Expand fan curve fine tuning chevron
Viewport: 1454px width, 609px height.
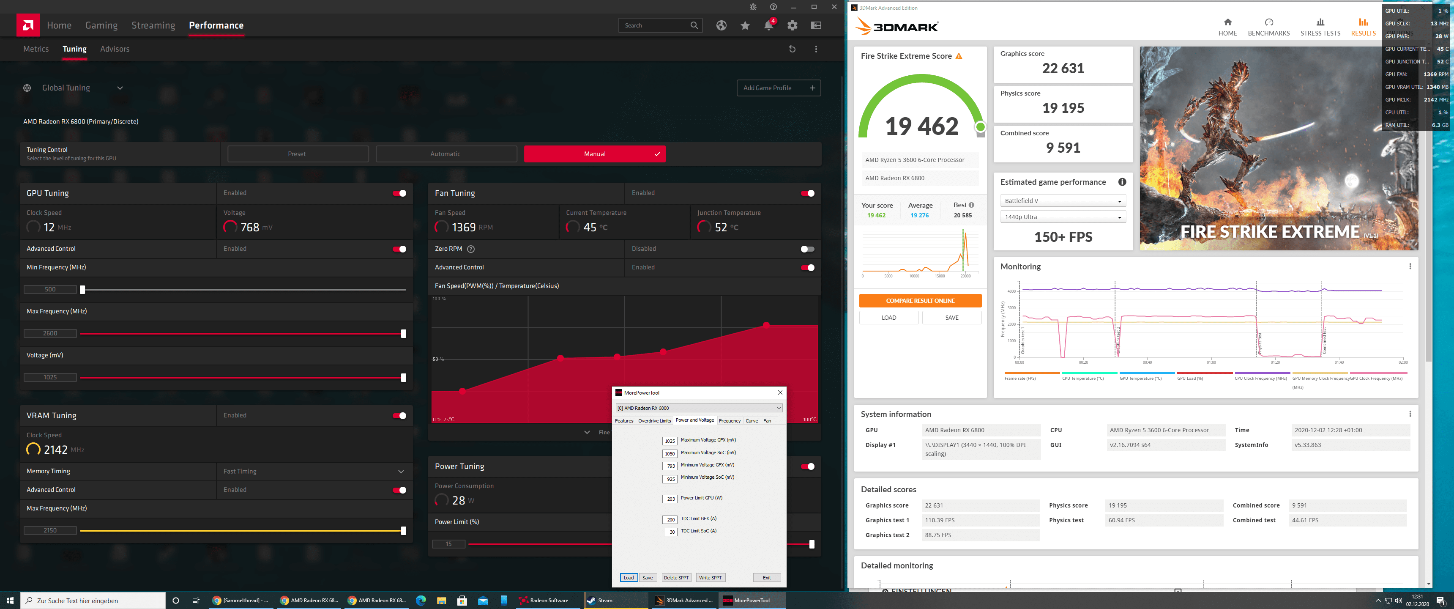(x=587, y=433)
